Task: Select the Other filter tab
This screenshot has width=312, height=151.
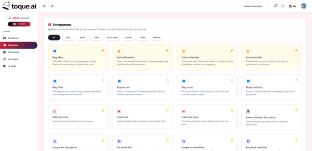Action: tap(97, 38)
